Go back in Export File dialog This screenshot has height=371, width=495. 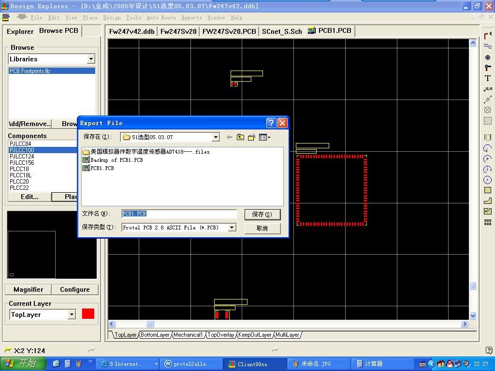point(230,137)
